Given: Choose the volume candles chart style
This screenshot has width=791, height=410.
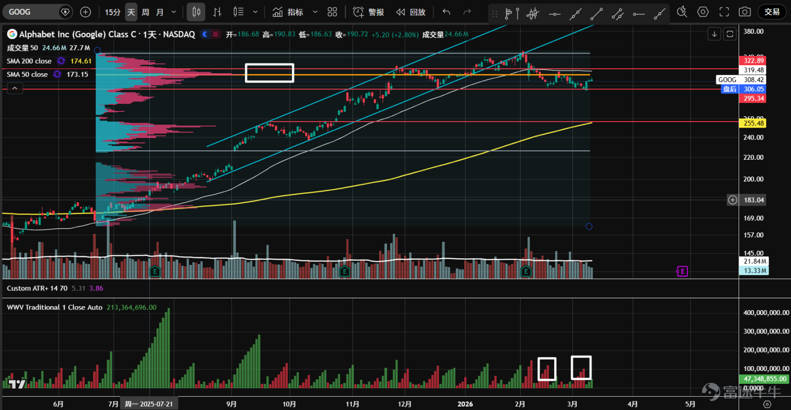Looking at the screenshot, I should 239,12.
